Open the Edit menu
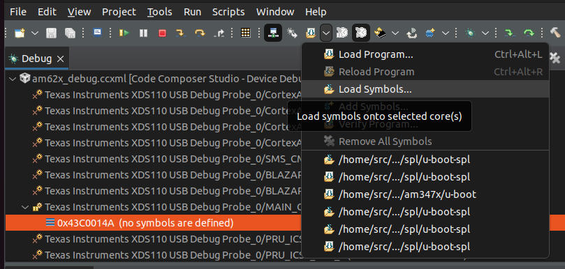 [x=47, y=12]
